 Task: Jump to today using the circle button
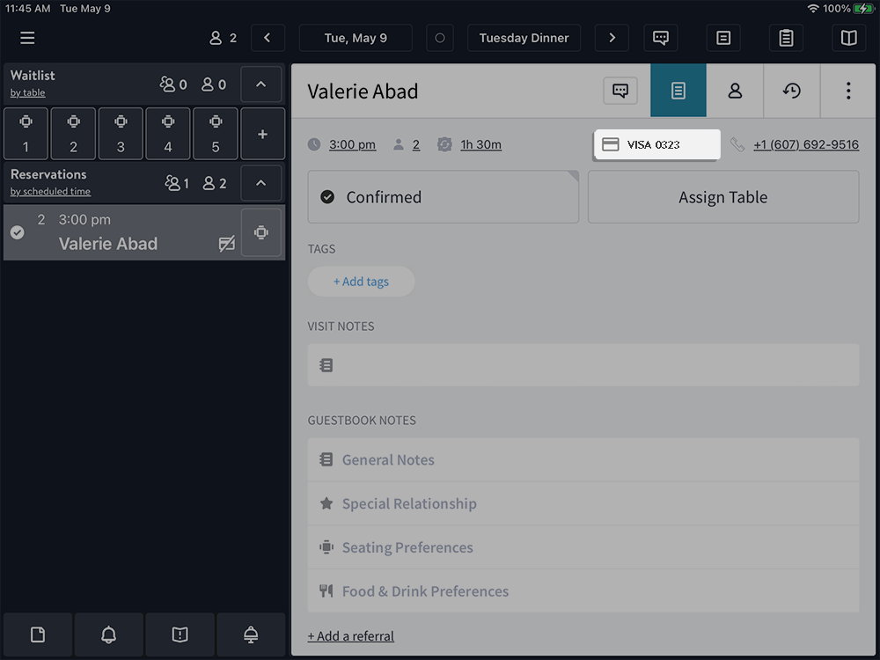pyautogui.click(x=440, y=38)
